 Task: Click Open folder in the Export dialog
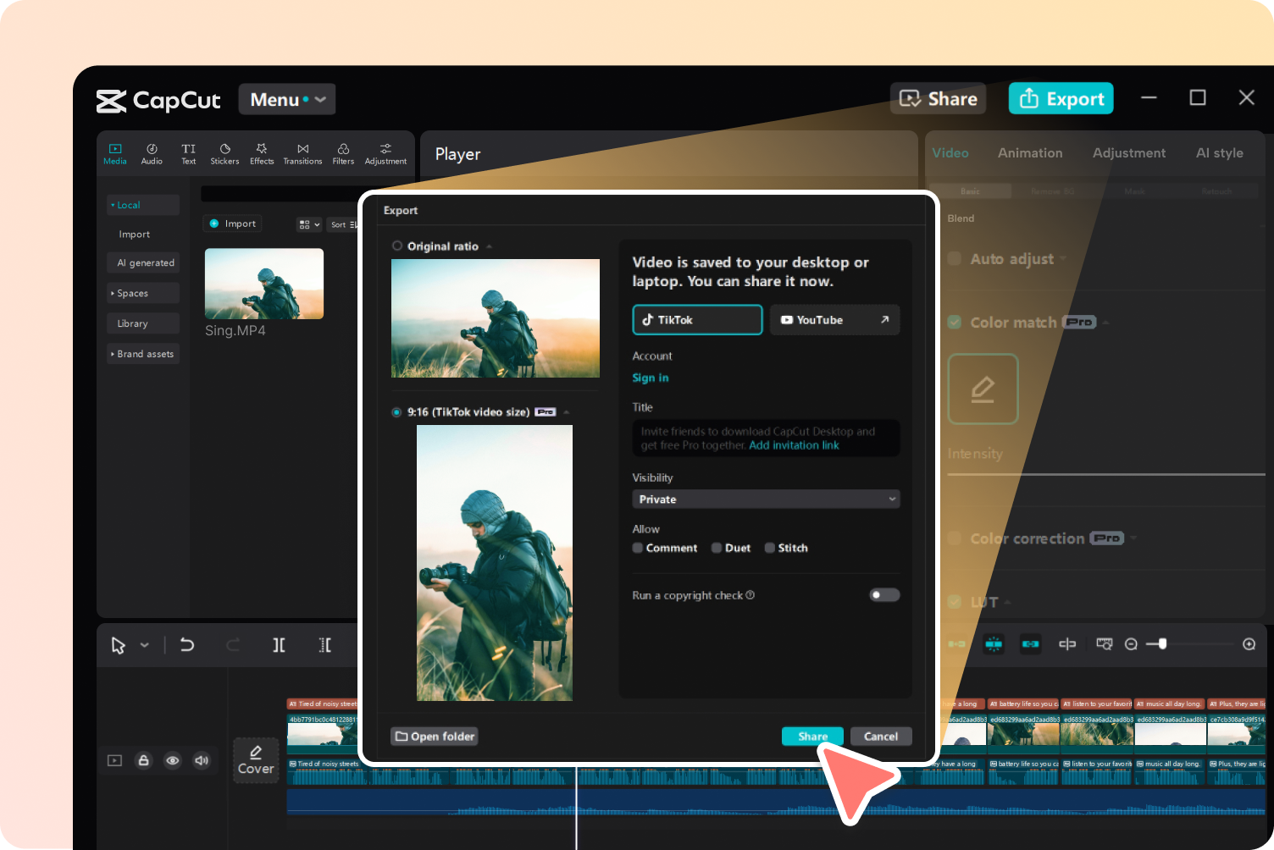click(435, 737)
